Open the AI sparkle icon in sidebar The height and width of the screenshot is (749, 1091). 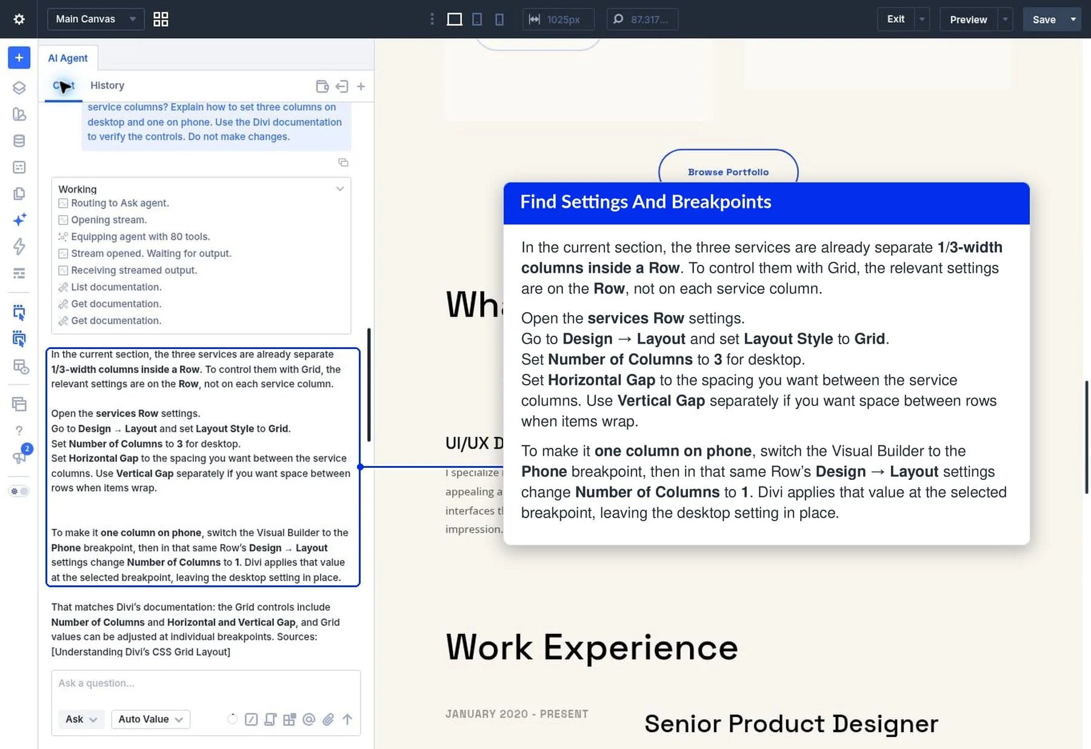19,219
